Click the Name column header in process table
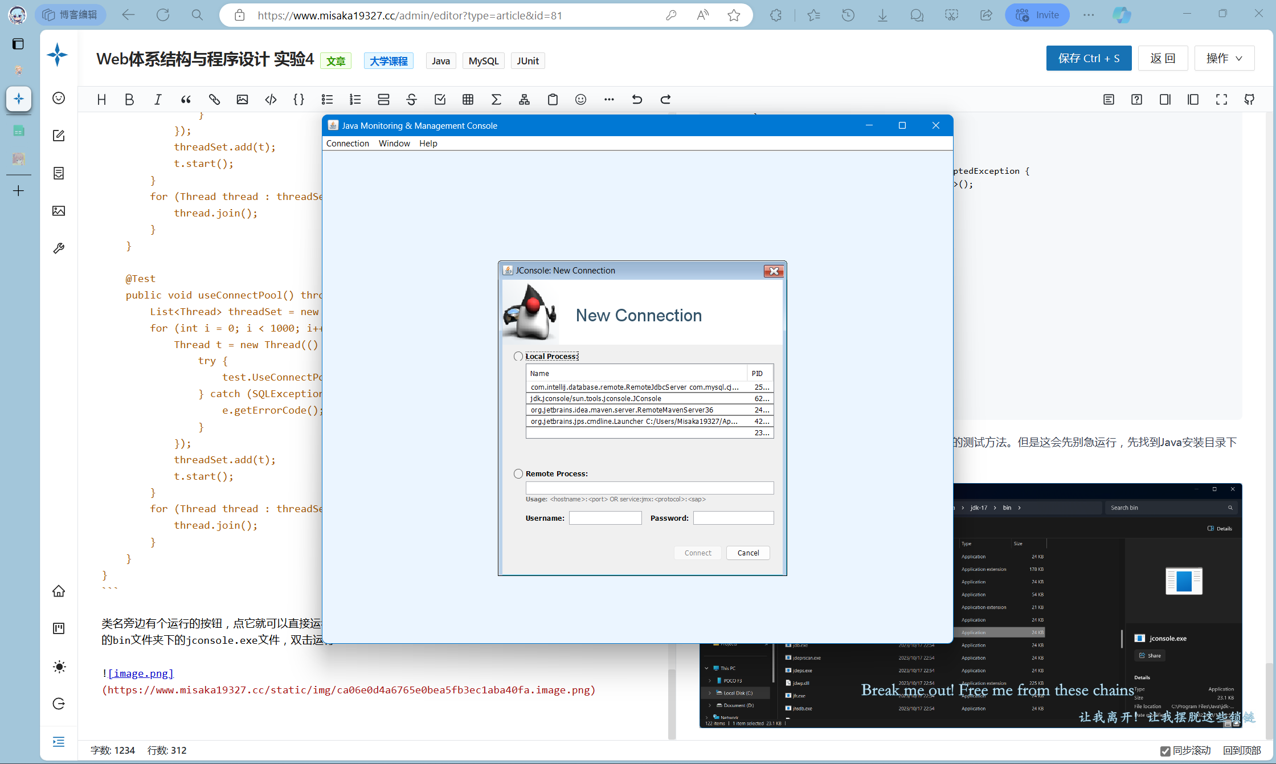This screenshot has width=1276, height=764. pos(636,373)
